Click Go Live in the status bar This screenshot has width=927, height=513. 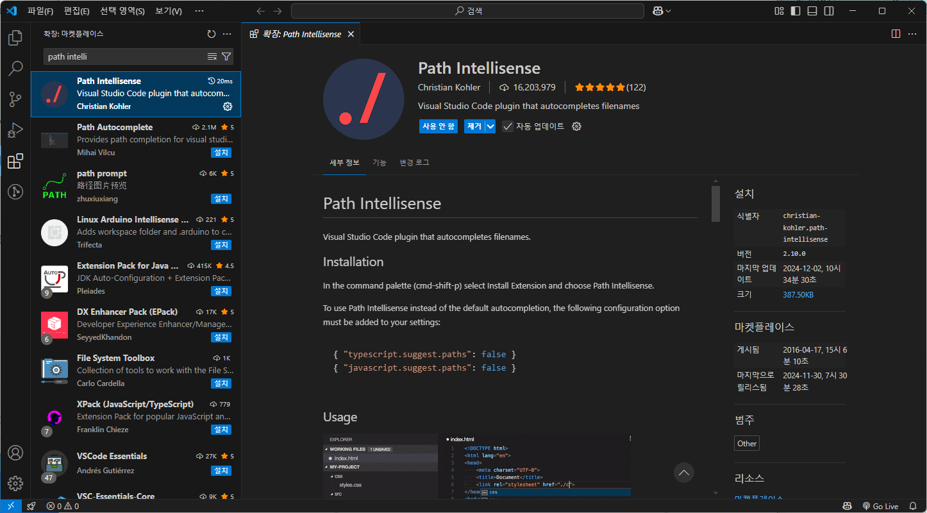[880, 506]
